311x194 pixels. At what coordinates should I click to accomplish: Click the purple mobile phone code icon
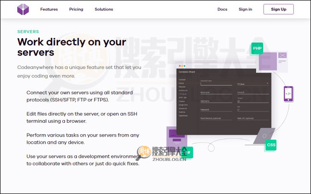pyautogui.click(x=288, y=94)
